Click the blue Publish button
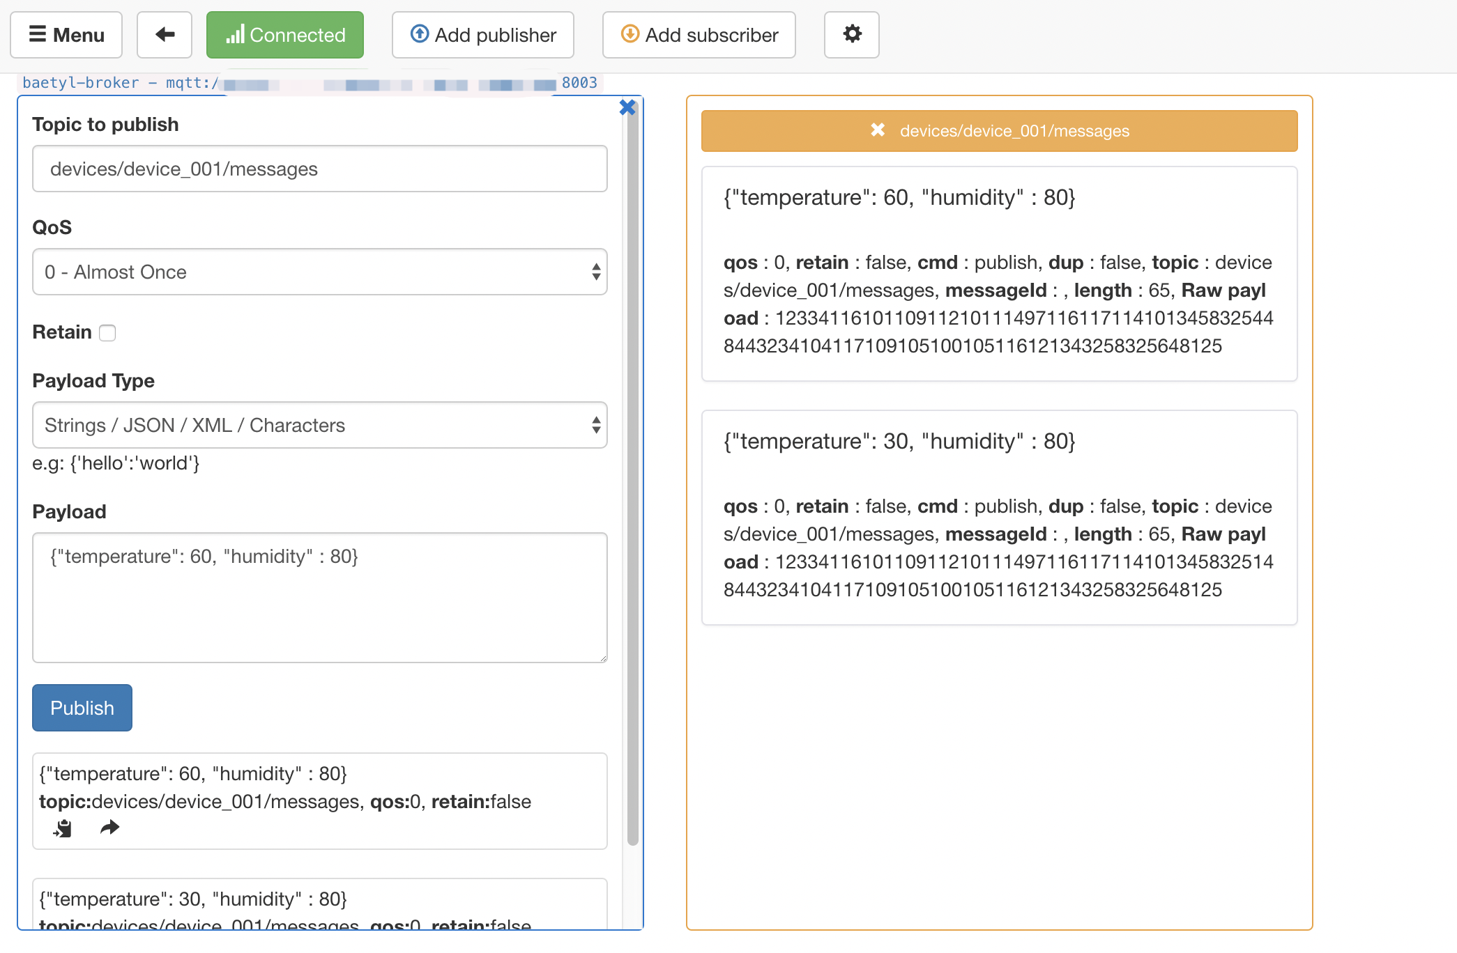The image size is (1457, 953). coord(82,708)
